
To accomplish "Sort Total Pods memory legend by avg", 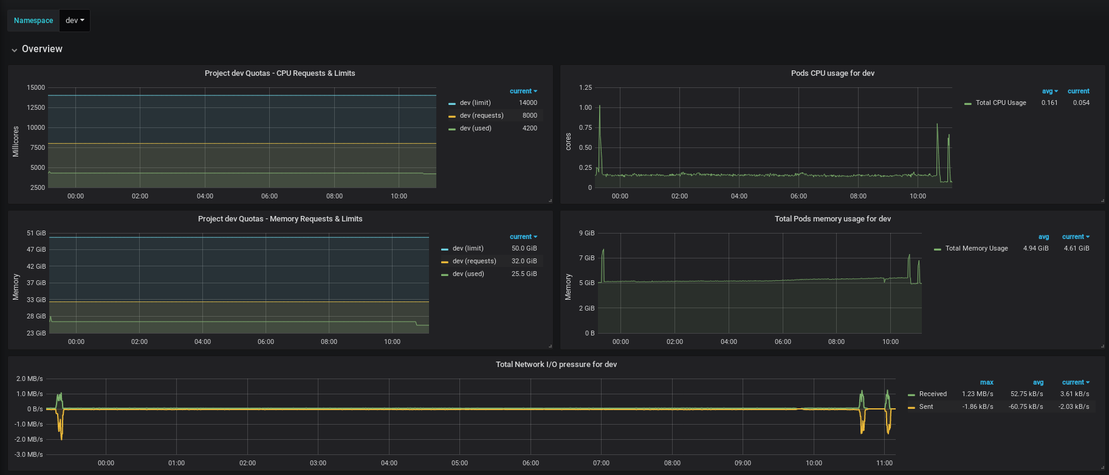I will [x=1043, y=237].
